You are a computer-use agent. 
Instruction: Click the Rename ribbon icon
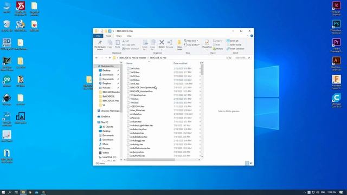click(x=170, y=42)
